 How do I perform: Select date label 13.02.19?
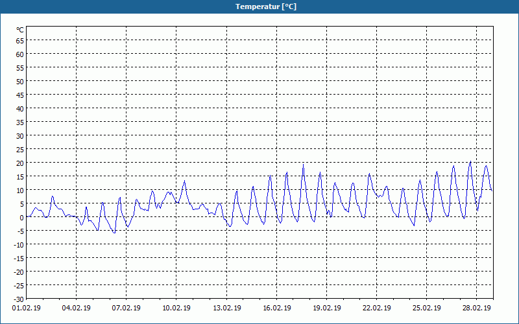coord(226,308)
